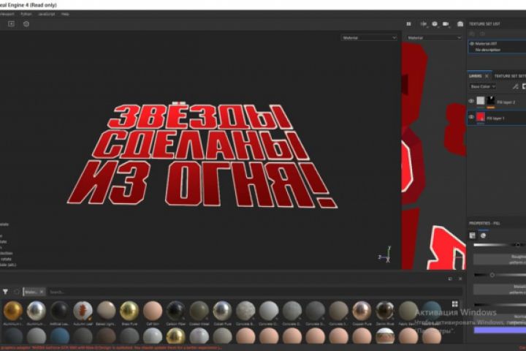Image resolution: width=526 pixels, height=351 pixels.
Task: Click the play-in-rectangle icon in the top toolbar
Action: tap(11, 24)
